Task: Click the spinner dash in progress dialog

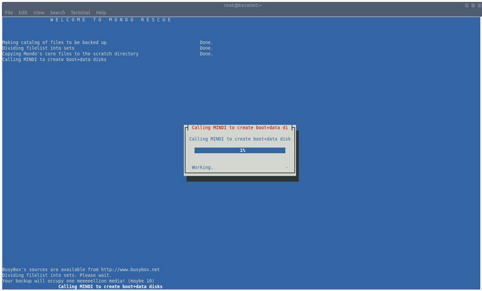Action: pos(287,167)
